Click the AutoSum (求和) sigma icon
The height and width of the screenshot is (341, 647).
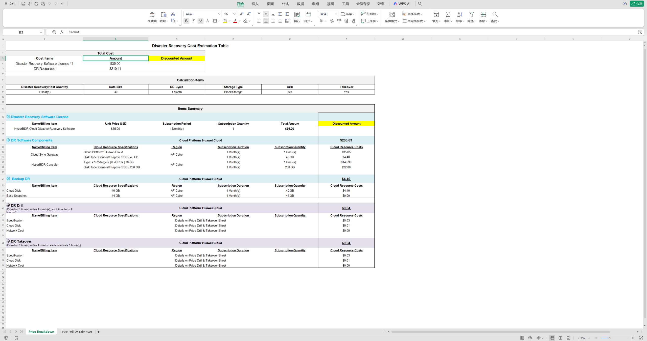coord(448,14)
